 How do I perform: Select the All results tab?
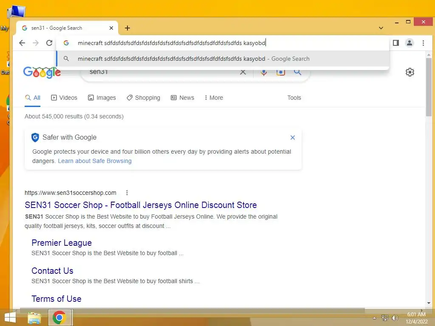click(x=32, y=98)
